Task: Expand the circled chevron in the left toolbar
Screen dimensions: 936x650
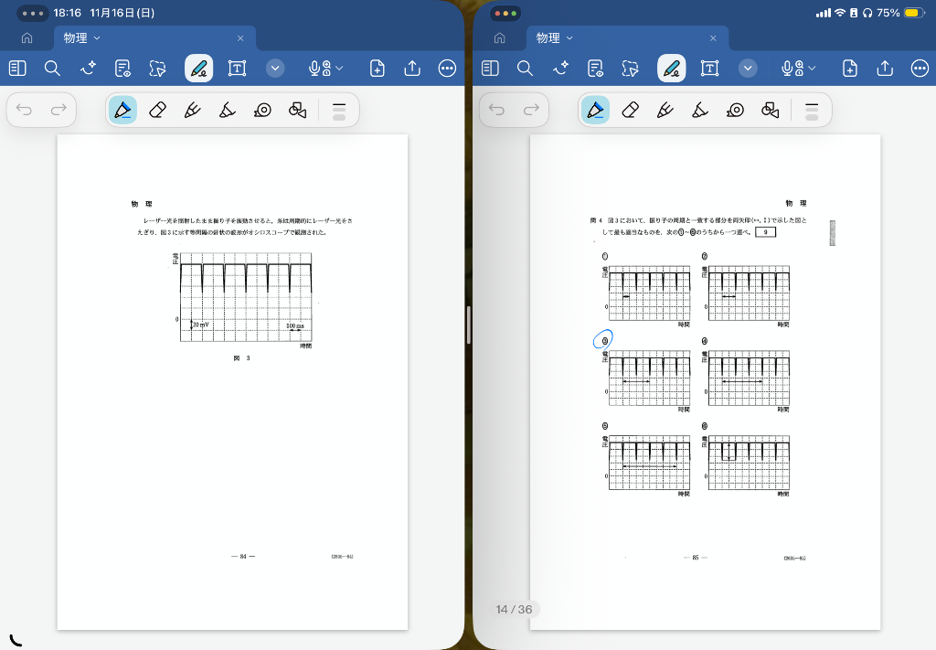Action: [x=276, y=69]
